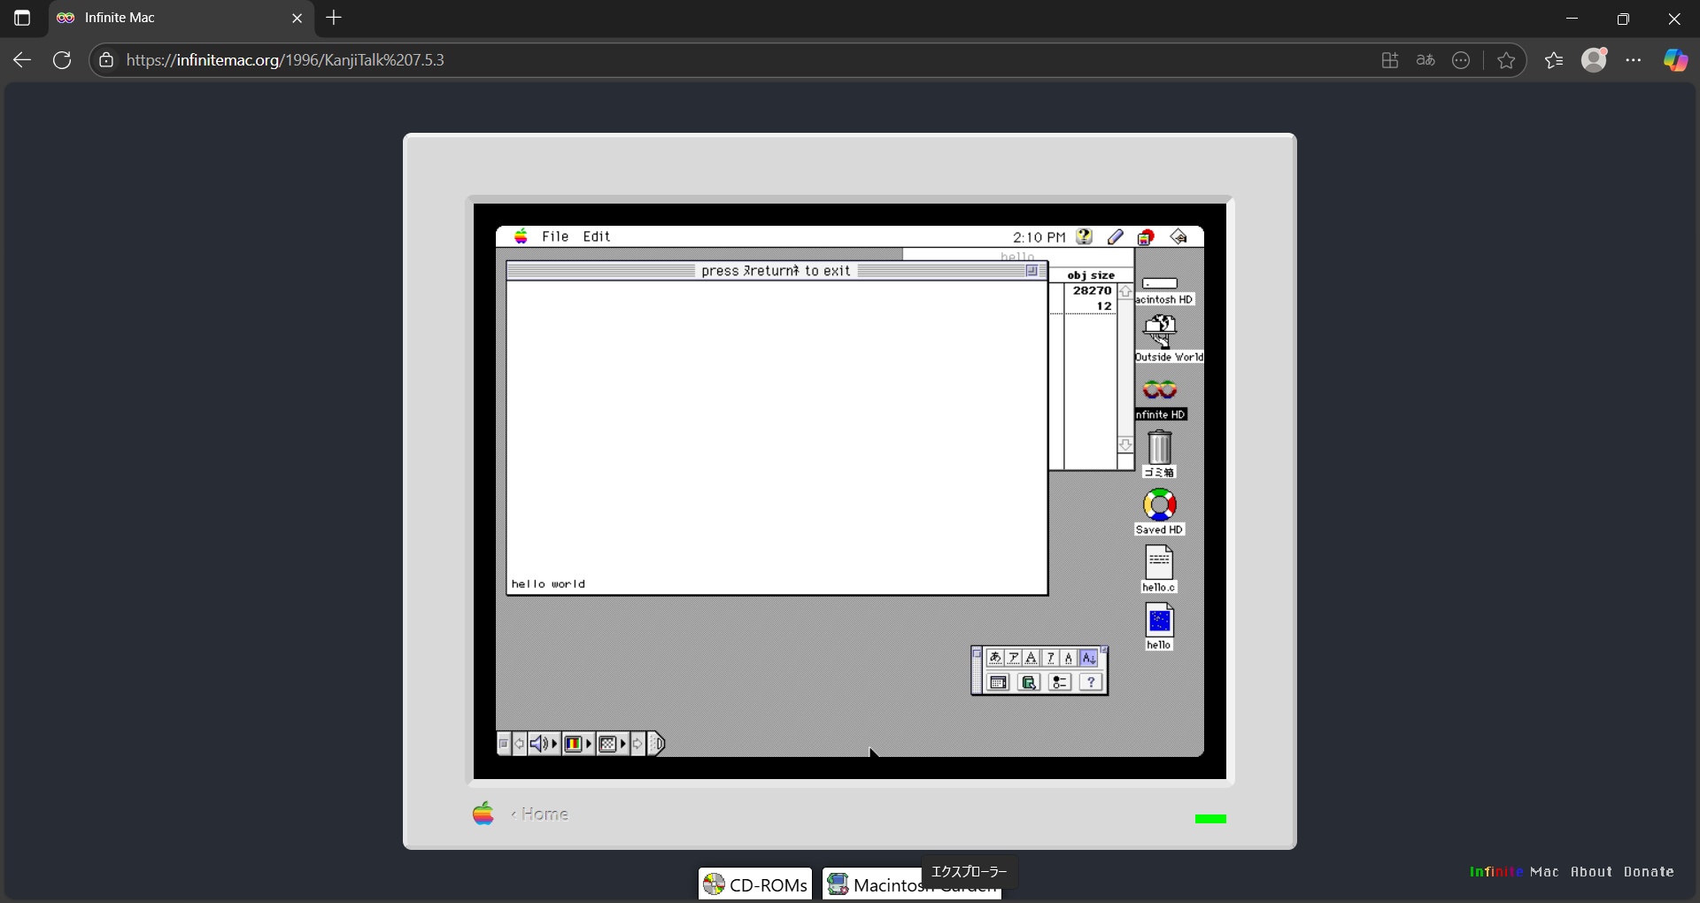Open the Copilot icon in the browser toolbar
Screen dimensions: 1700x903
pos(1675,60)
